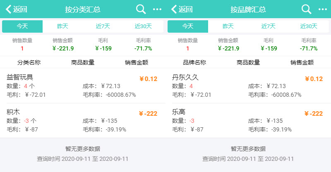This screenshot has height=172, width=331.
Task: Go back from 按分类汇总 screen
Action: click(17, 9)
